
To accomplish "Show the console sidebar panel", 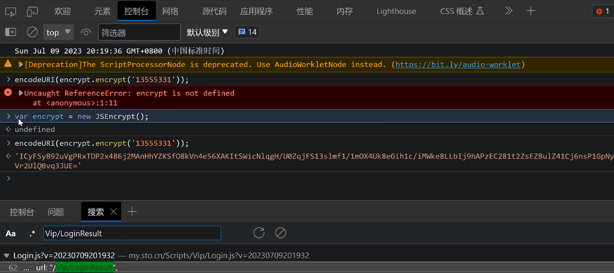I will 10,32.
